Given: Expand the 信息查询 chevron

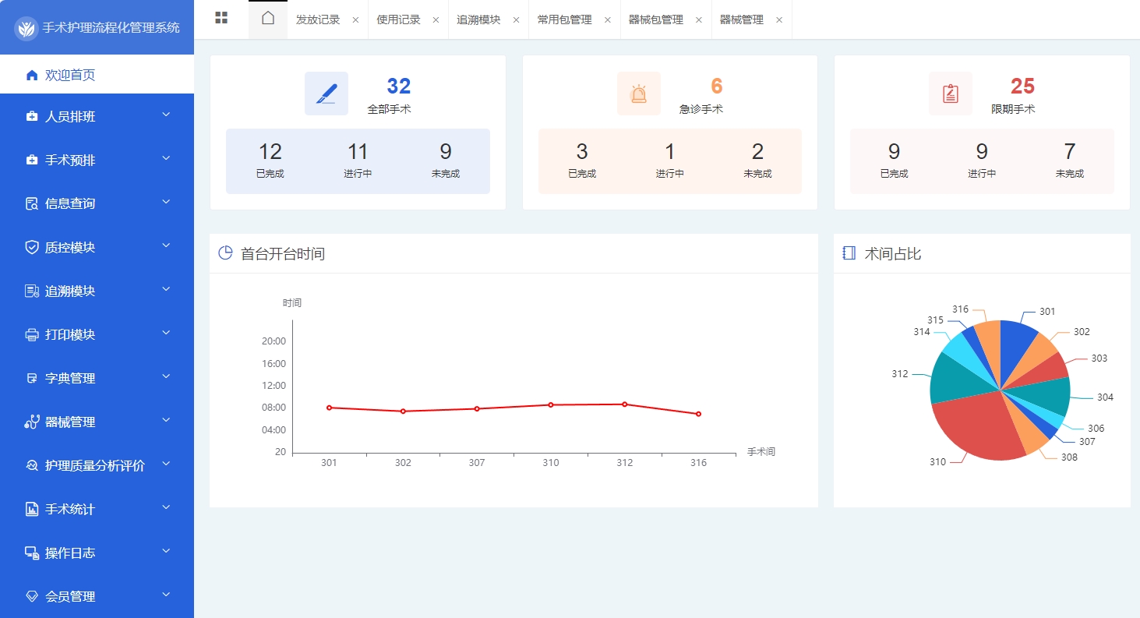Looking at the screenshot, I should coord(166,203).
